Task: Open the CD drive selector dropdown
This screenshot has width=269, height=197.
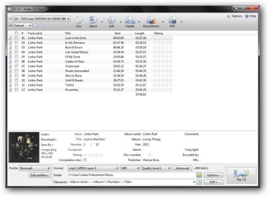Action: coord(42,18)
